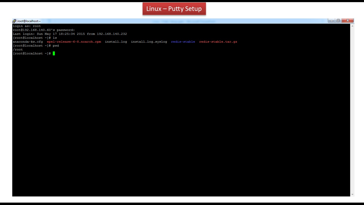Minimize the PuTTY terminal window
The image size is (364, 205).
[x=332, y=21]
